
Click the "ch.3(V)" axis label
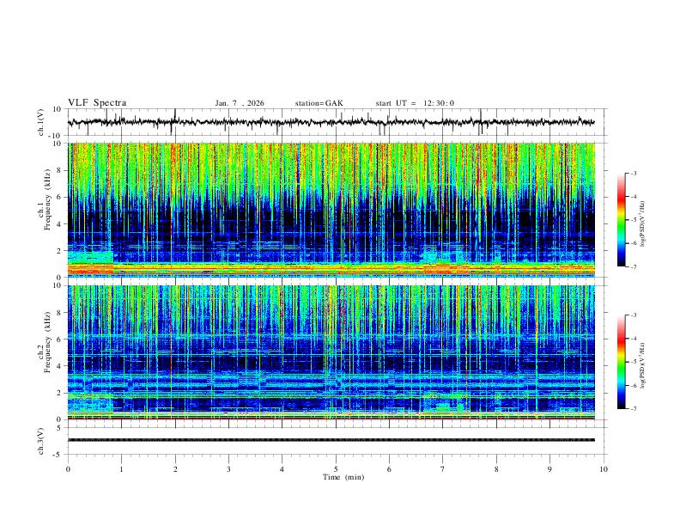point(41,441)
